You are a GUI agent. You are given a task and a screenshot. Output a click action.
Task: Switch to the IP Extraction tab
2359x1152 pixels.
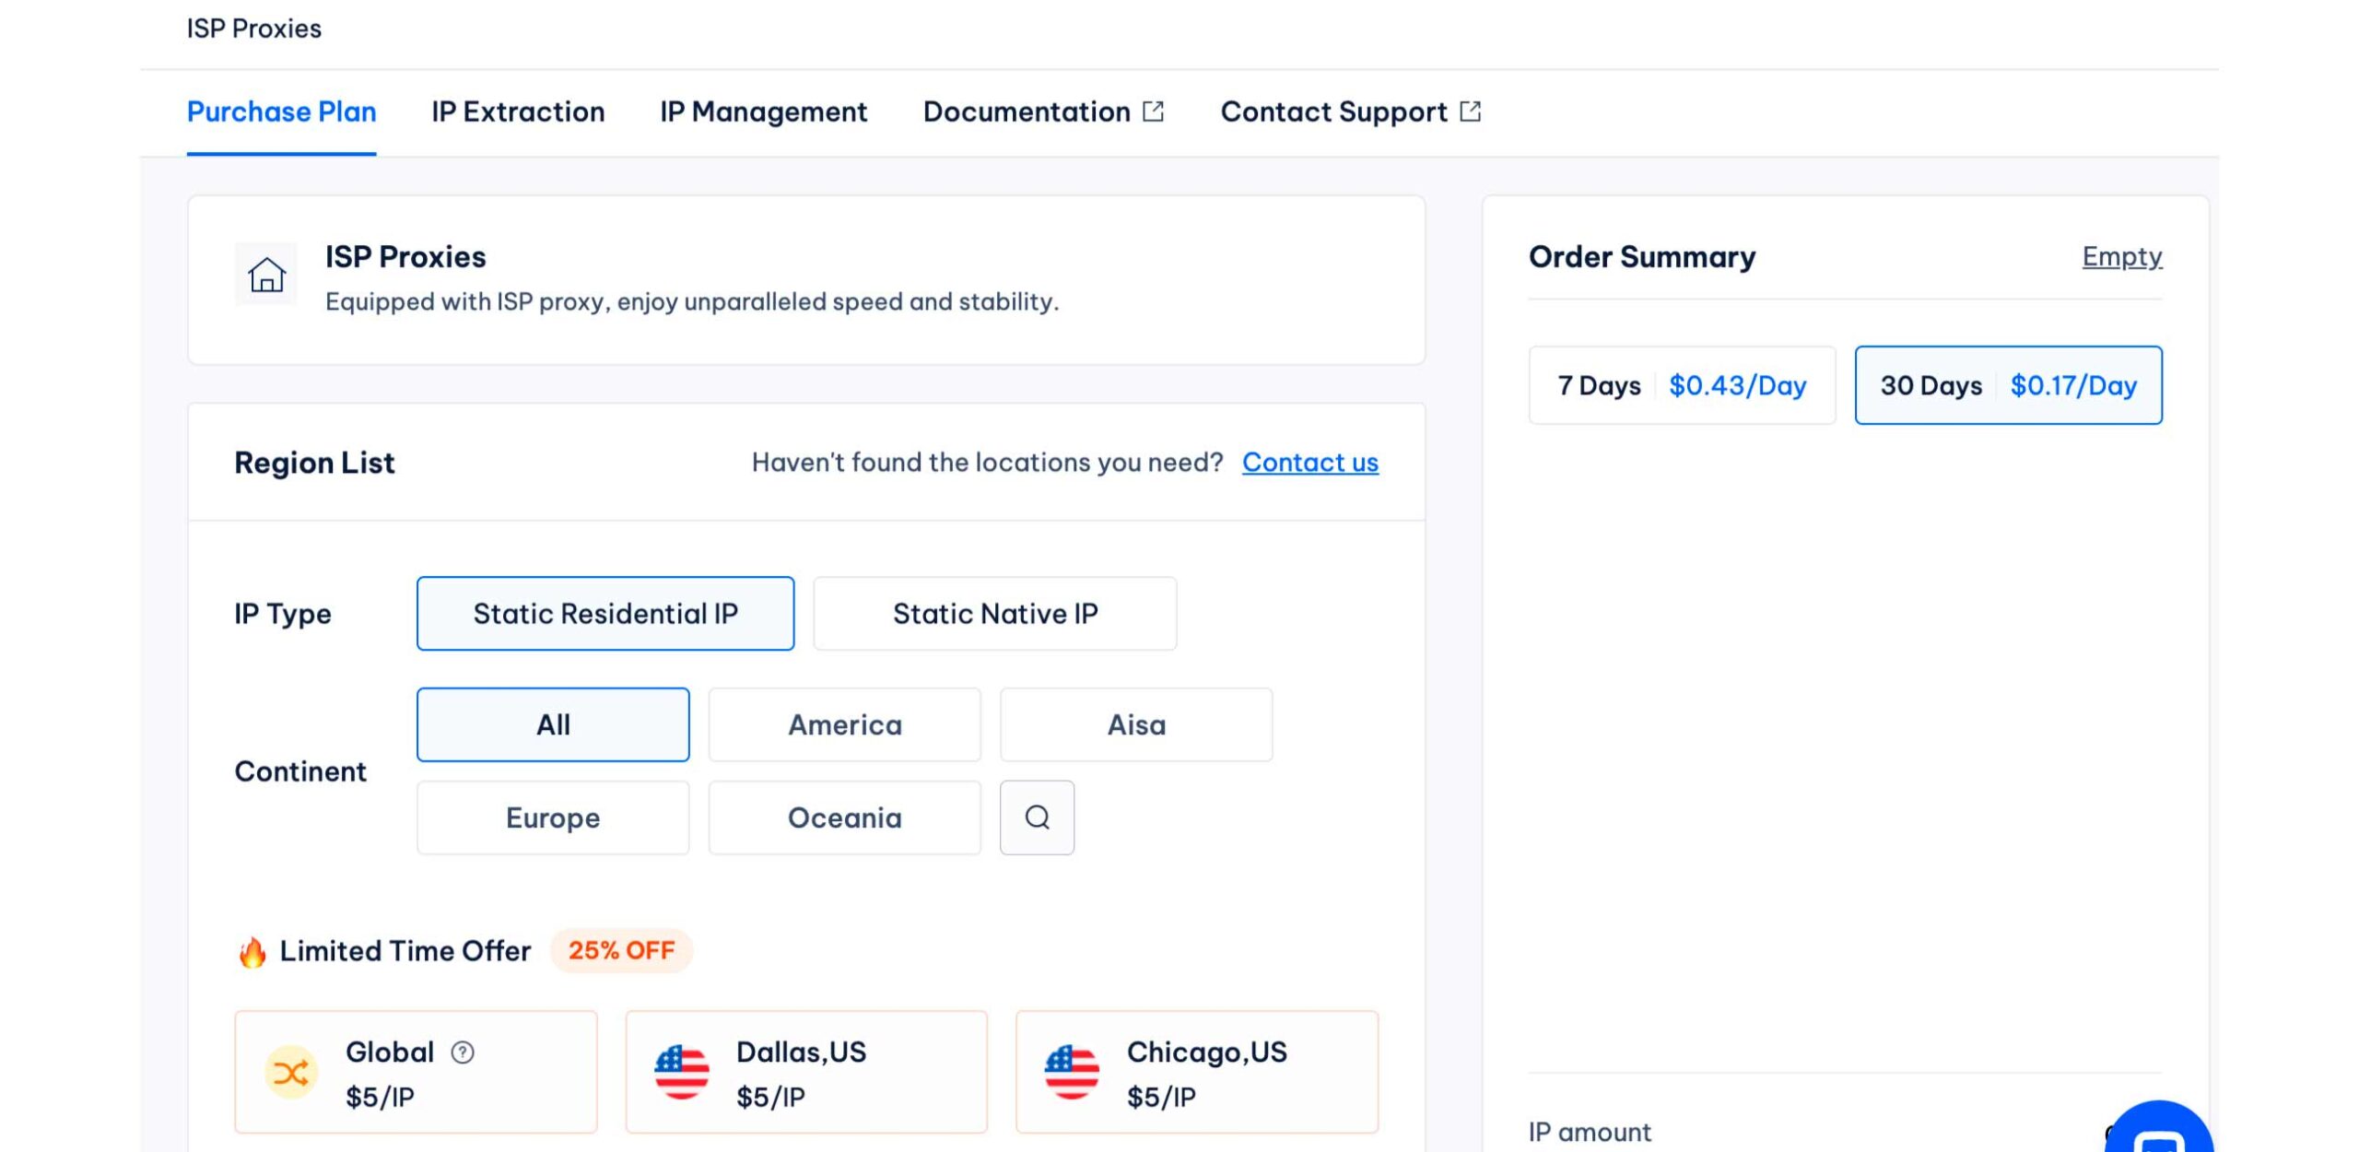(518, 112)
